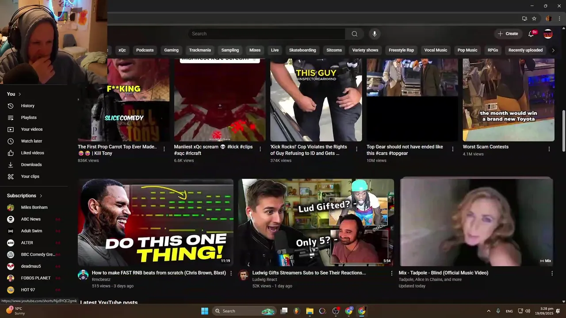
Task: Open FL Studio from taskbar
Action: (x=297, y=311)
